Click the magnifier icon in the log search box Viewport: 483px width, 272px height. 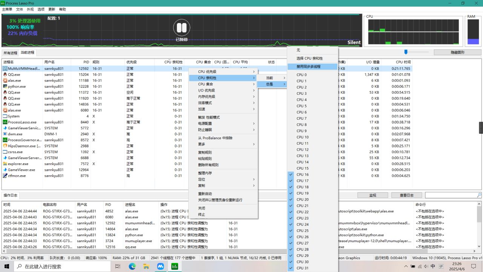coord(479,195)
